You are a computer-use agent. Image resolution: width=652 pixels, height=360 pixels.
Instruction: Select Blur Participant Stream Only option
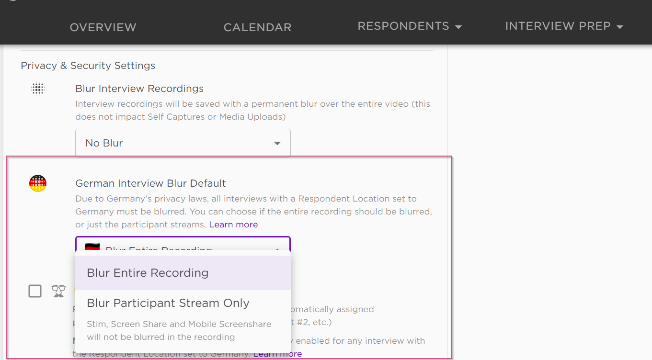tap(168, 303)
